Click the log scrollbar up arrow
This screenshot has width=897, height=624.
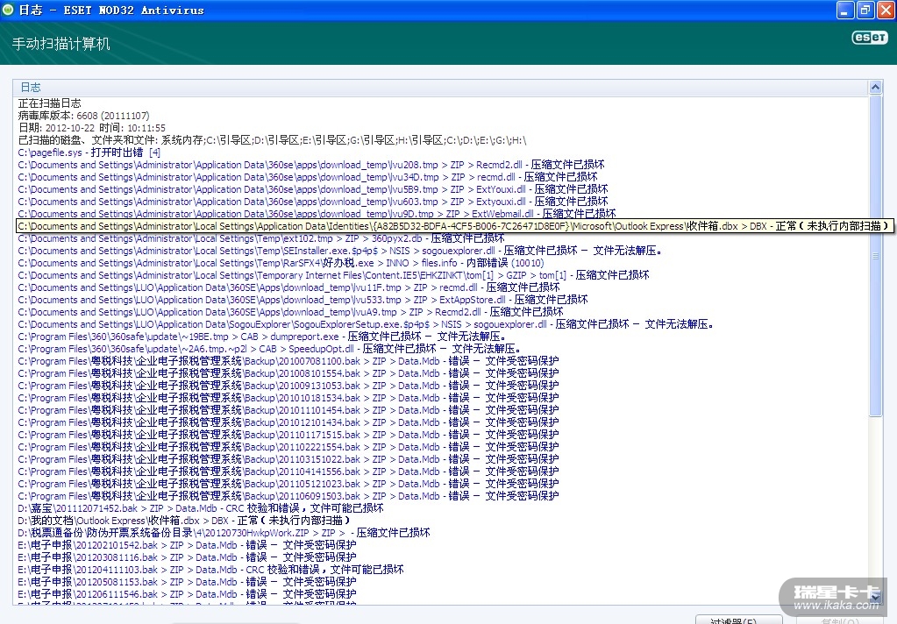(875, 88)
